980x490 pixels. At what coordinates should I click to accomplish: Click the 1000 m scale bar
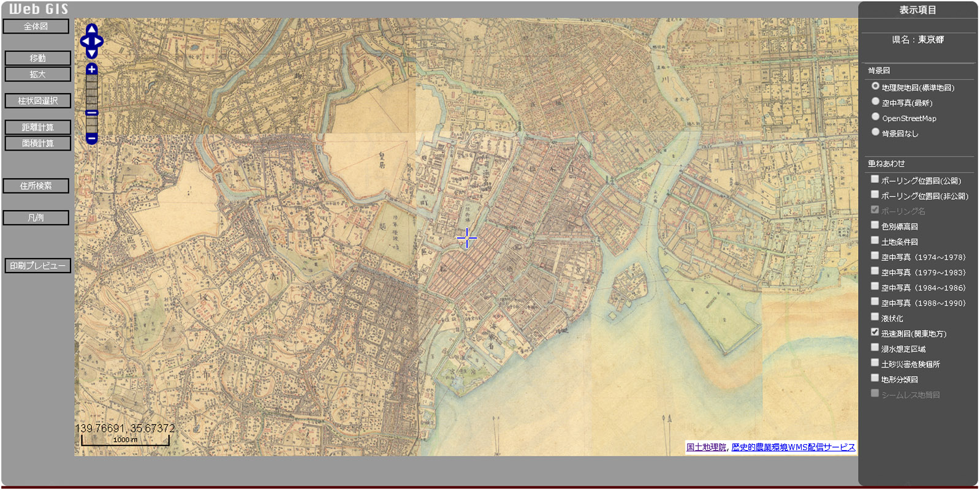point(125,440)
